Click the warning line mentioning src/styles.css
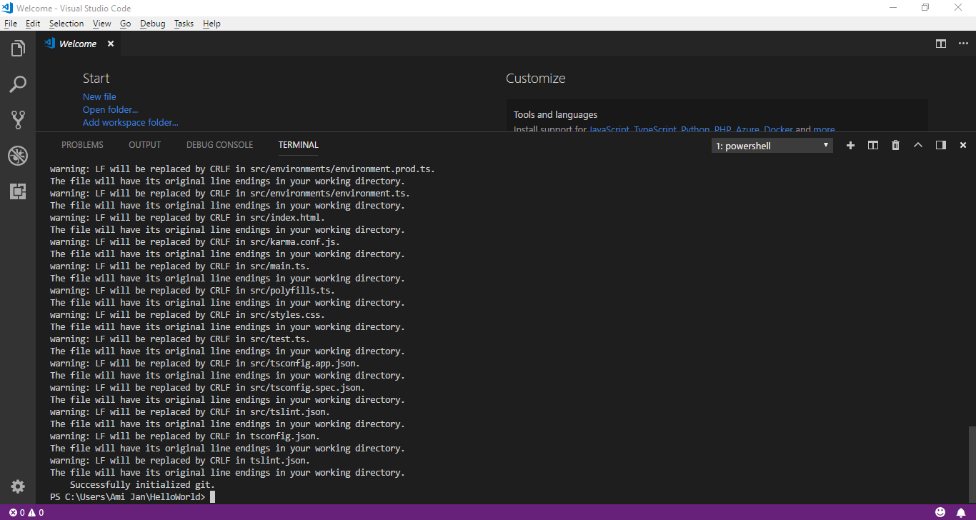The width and height of the screenshot is (976, 520). (188, 314)
